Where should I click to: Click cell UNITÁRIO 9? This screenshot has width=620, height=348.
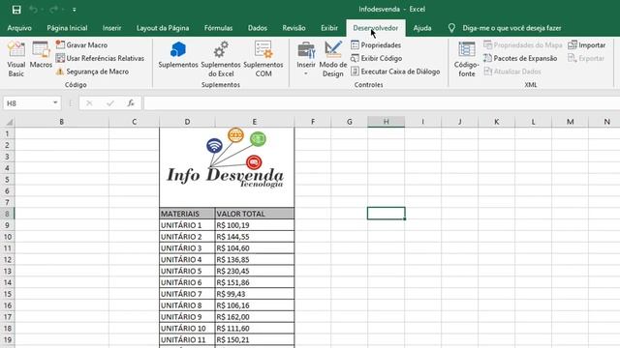(x=187, y=317)
